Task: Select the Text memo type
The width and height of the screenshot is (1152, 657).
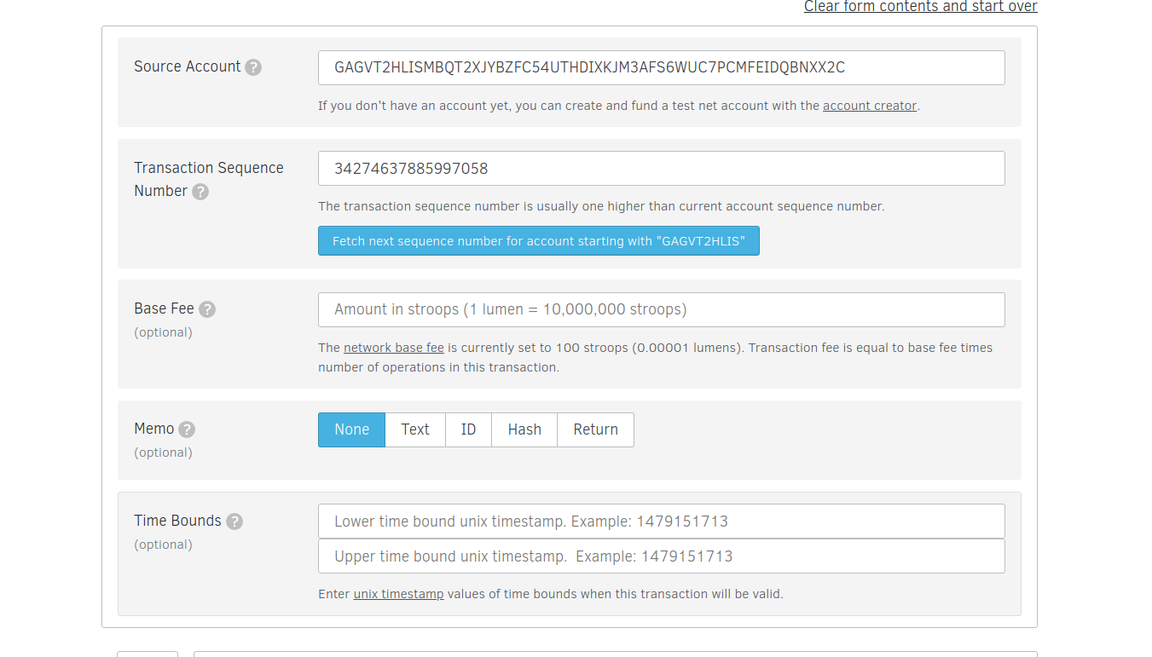Action: point(415,429)
